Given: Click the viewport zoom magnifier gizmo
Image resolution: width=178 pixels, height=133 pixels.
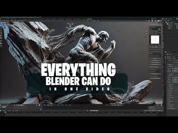Looking at the screenshot, I should [146, 31].
